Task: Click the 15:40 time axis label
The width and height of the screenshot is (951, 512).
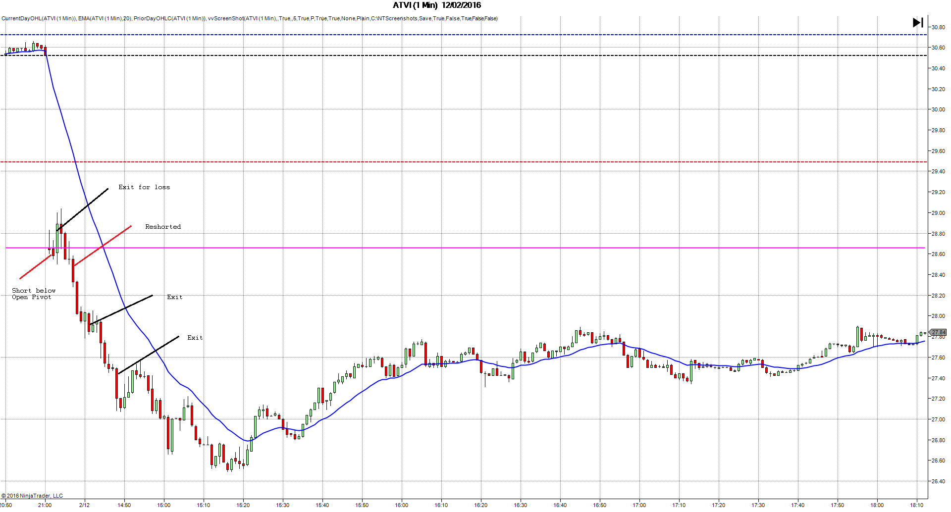Action: pyautogui.click(x=322, y=505)
